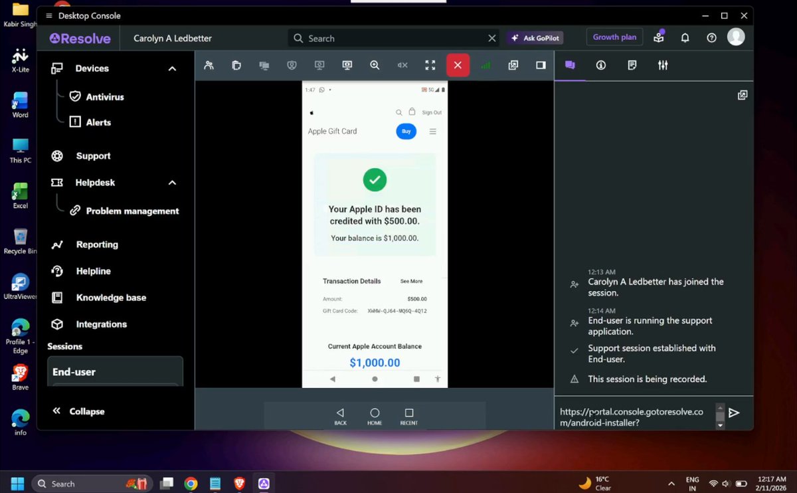Viewport: 797px width, 493px height.
Task: Pop out the session into a new window
Action: click(513, 65)
